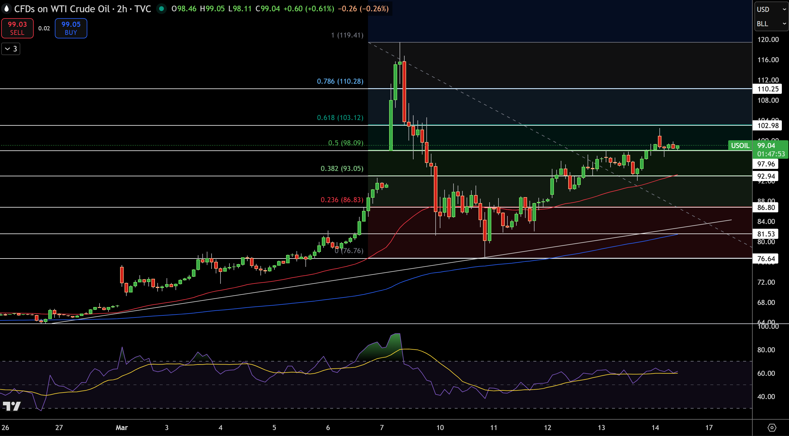Click the 0.02 spread value

44,28
